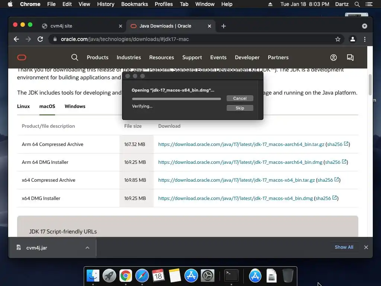381x286 pixels.
Task: Close the cvm4j site tab
Action: [x=121, y=26]
